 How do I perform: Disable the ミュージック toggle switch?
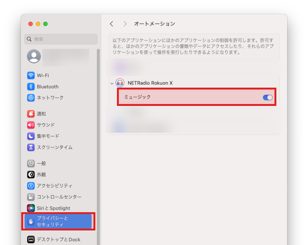coord(267,97)
